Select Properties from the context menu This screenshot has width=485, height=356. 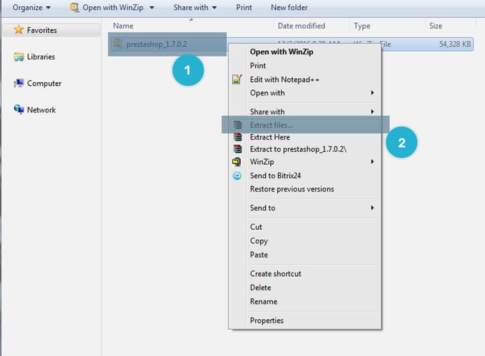(266, 321)
